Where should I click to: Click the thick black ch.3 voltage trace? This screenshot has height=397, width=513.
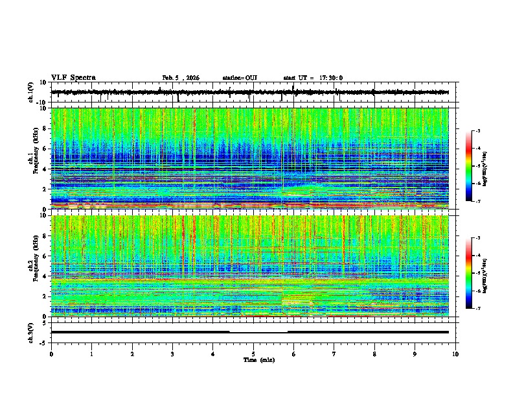pos(249,332)
